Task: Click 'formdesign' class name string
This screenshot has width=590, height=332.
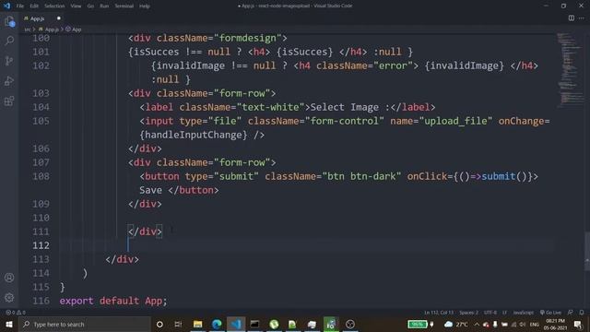Action: tap(248, 38)
